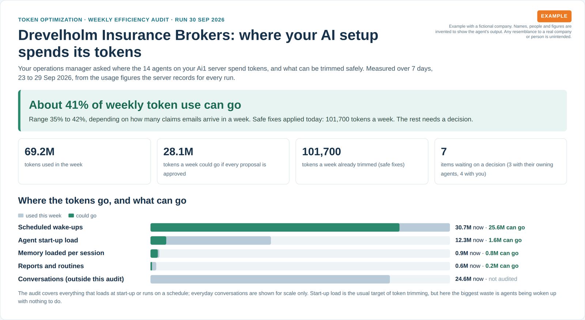Click the '0.8M can go' value
The image size is (585, 320).
click(x=502, y=253)
